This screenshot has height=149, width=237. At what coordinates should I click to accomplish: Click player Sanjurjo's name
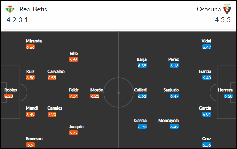click(x=171, y=90)
